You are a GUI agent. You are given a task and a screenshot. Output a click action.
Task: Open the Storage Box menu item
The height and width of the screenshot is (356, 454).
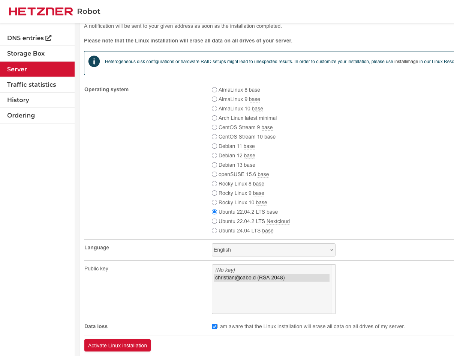pos(26,53)
